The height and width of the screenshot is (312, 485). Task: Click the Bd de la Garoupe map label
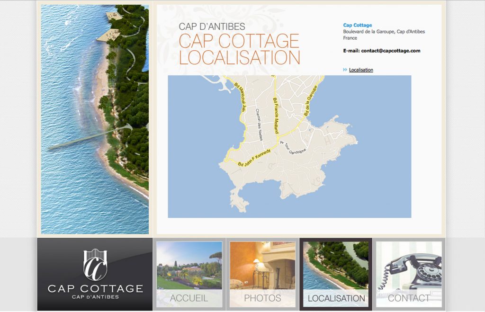pyautogui.click(x=311, y=101)
